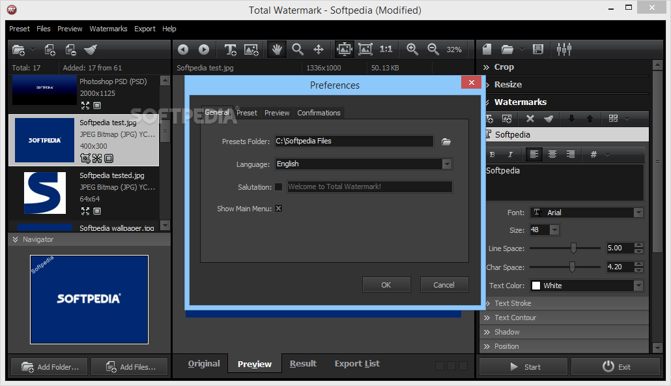Screen dimensions: 671x386
Task: Uncheck the Show Main Menu checkbox
Action: pyautogui.click(x=279, y=209)
